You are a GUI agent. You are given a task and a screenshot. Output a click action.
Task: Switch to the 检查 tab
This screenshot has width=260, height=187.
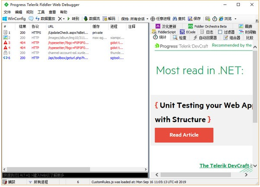tap(180, 38)
